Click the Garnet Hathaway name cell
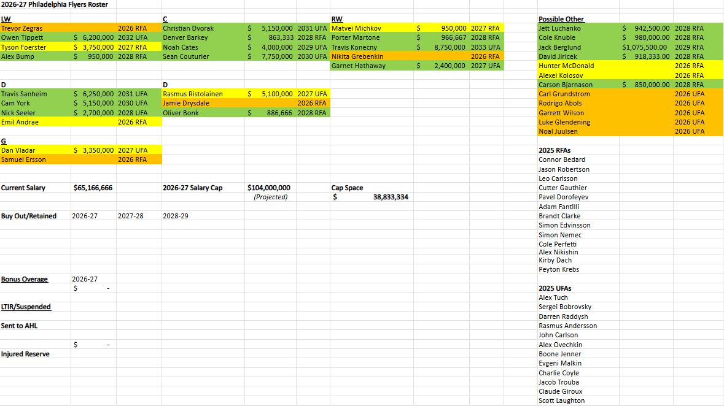 point(372,66)
